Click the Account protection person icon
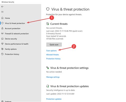 (2, 28)
